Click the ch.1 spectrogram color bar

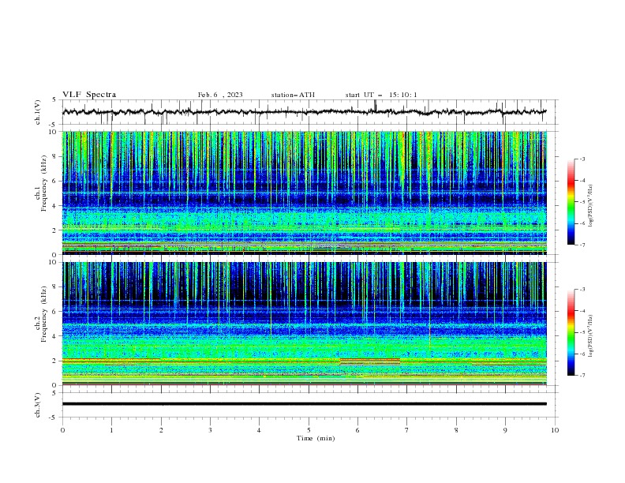click(x=571, y=202)
